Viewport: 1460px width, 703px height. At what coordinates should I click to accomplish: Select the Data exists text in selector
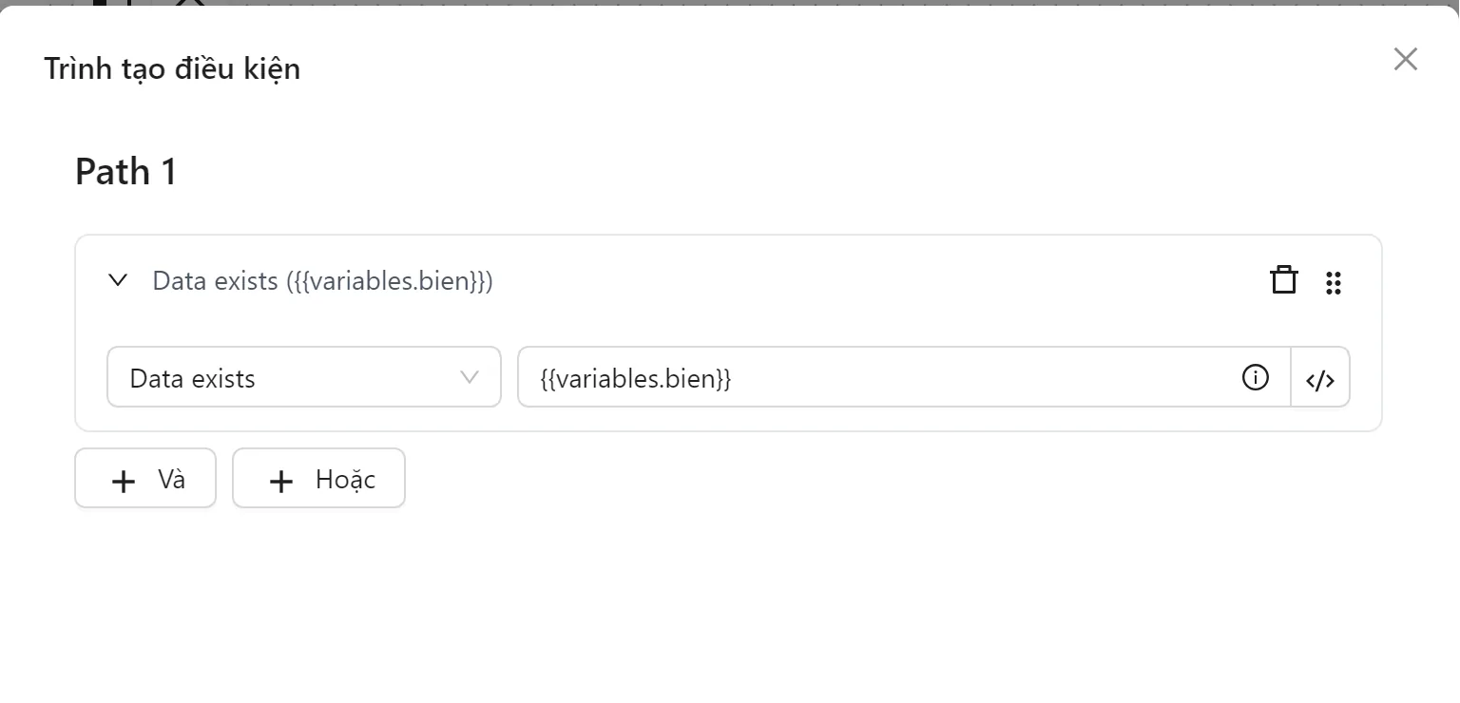point(192,378)
